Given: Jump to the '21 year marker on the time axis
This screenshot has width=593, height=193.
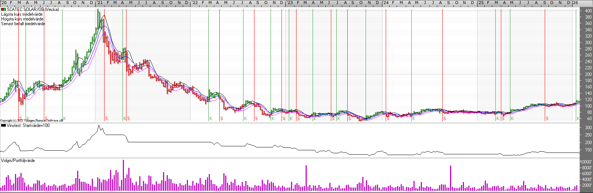Looking at the screenshot, I should tap(99, 3).
